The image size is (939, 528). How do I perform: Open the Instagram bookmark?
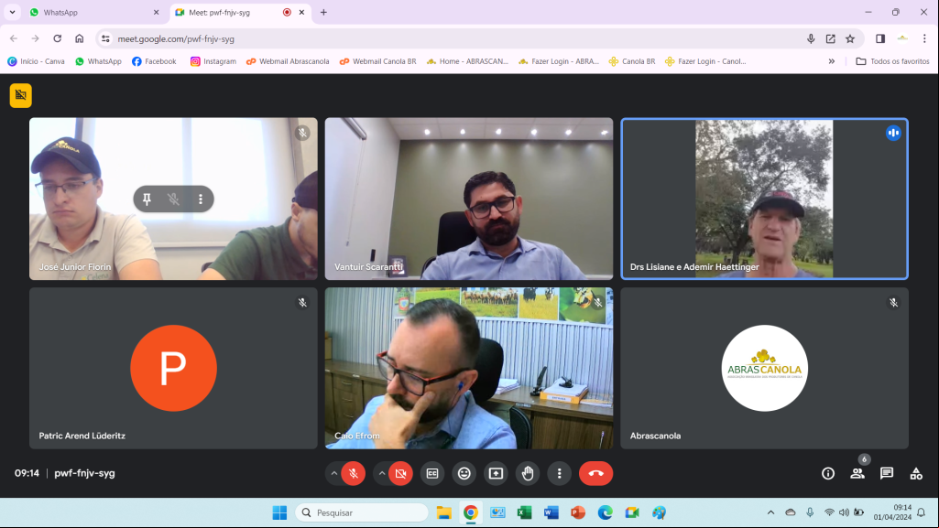pos(213,61)
